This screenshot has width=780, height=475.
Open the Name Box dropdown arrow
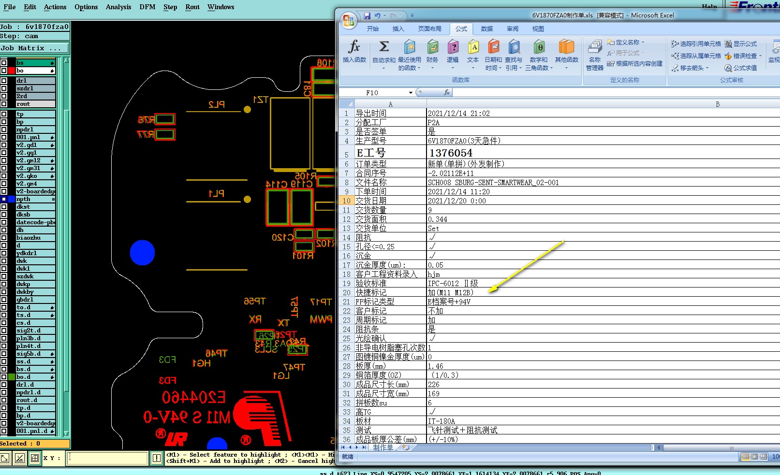point(411,93)
